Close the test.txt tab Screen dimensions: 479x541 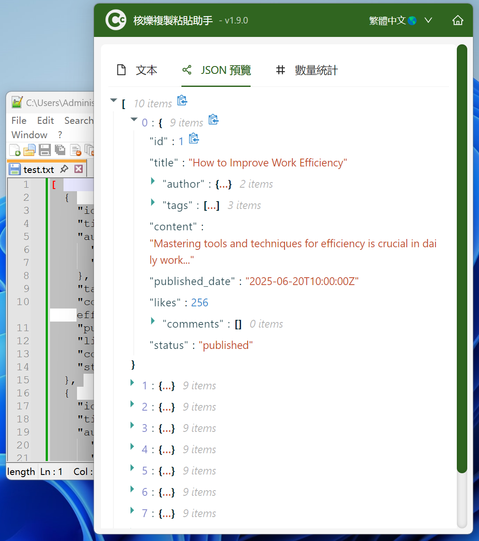78,169
